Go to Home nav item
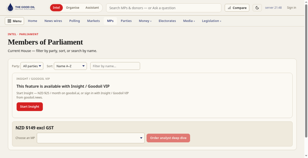The height and width of the screenshot is (158, 308). pos(32,21)
